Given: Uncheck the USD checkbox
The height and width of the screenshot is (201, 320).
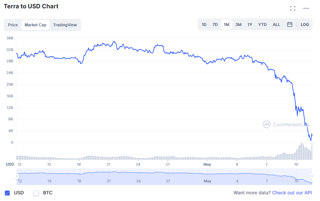Looking at the screenshot, I should click(x=7, y=193).
